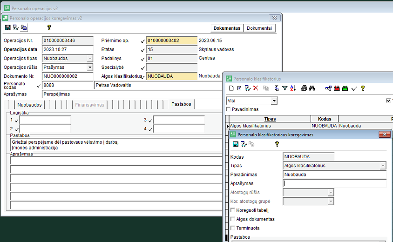Screen dimensions: 393x242
Task: Click the save icon in operation editing window
Action: click(x=7, y=28)
